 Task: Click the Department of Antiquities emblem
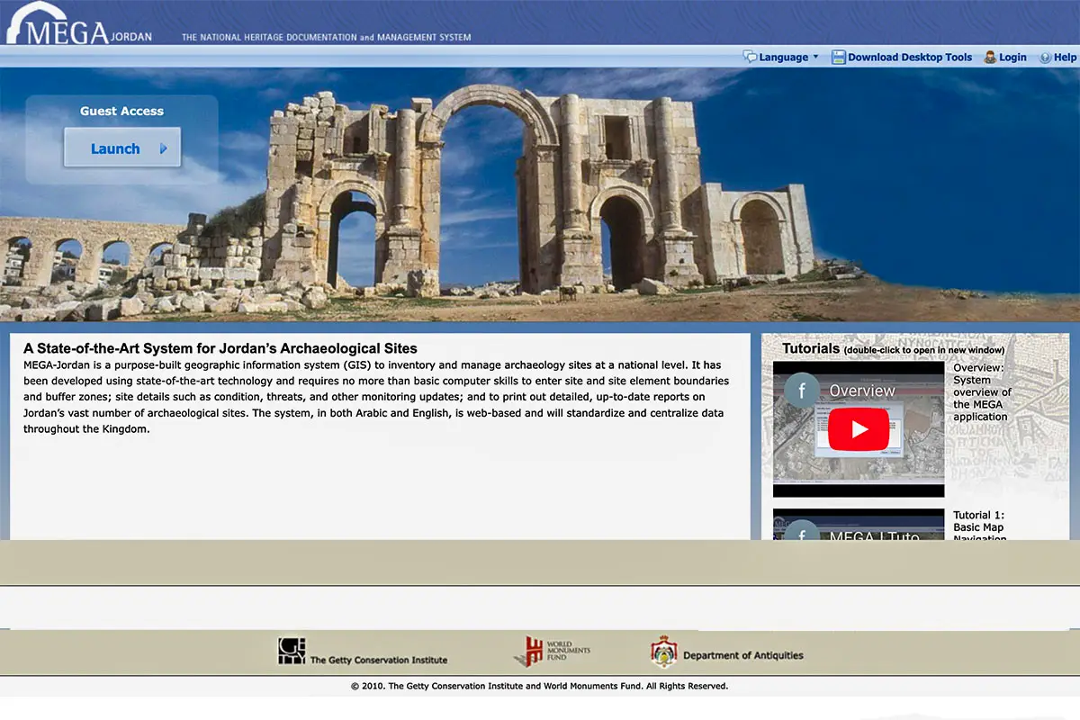tap(664, 652)
